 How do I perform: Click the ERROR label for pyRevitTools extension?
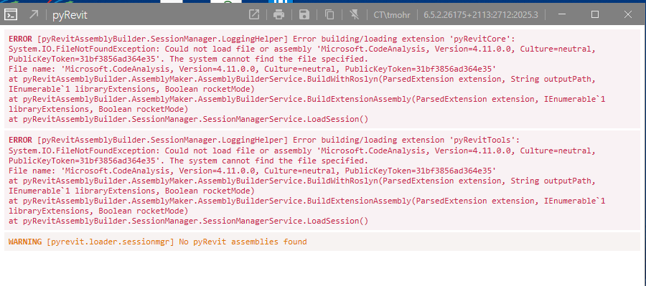point(21,140)
